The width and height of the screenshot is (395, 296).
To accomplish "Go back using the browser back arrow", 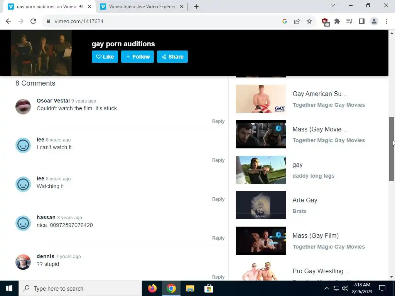I will (8, 22).
